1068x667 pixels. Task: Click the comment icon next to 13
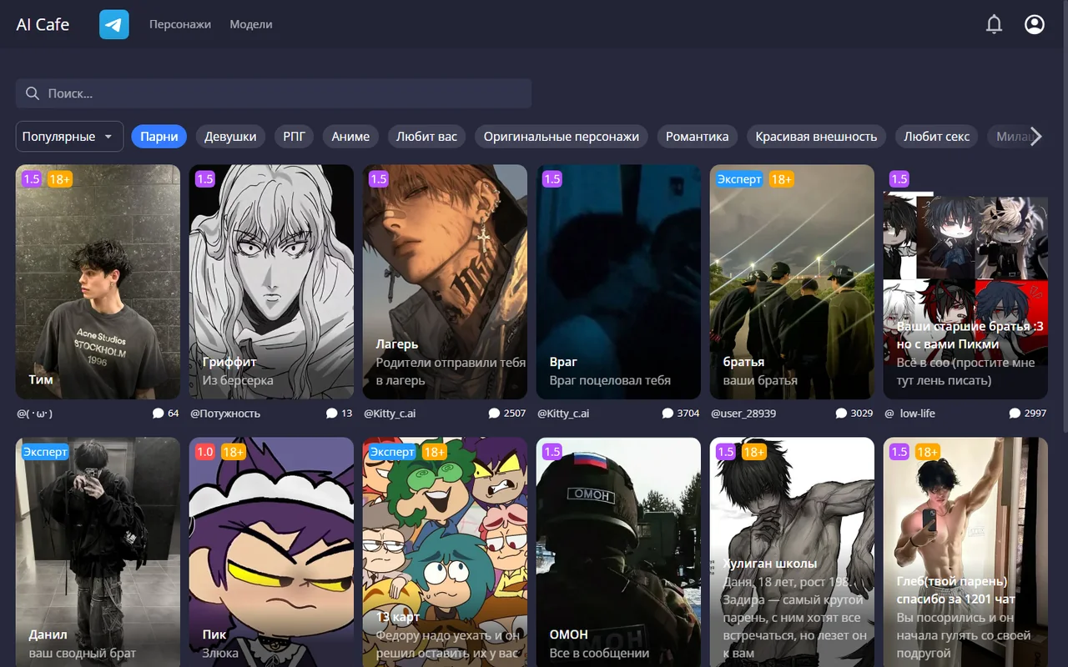pyautogui.click(x=331, y=413)
